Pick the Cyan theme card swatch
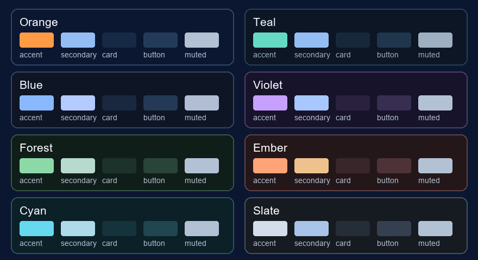The height and width of the screenshot is (260, 478). coord(119,229)
